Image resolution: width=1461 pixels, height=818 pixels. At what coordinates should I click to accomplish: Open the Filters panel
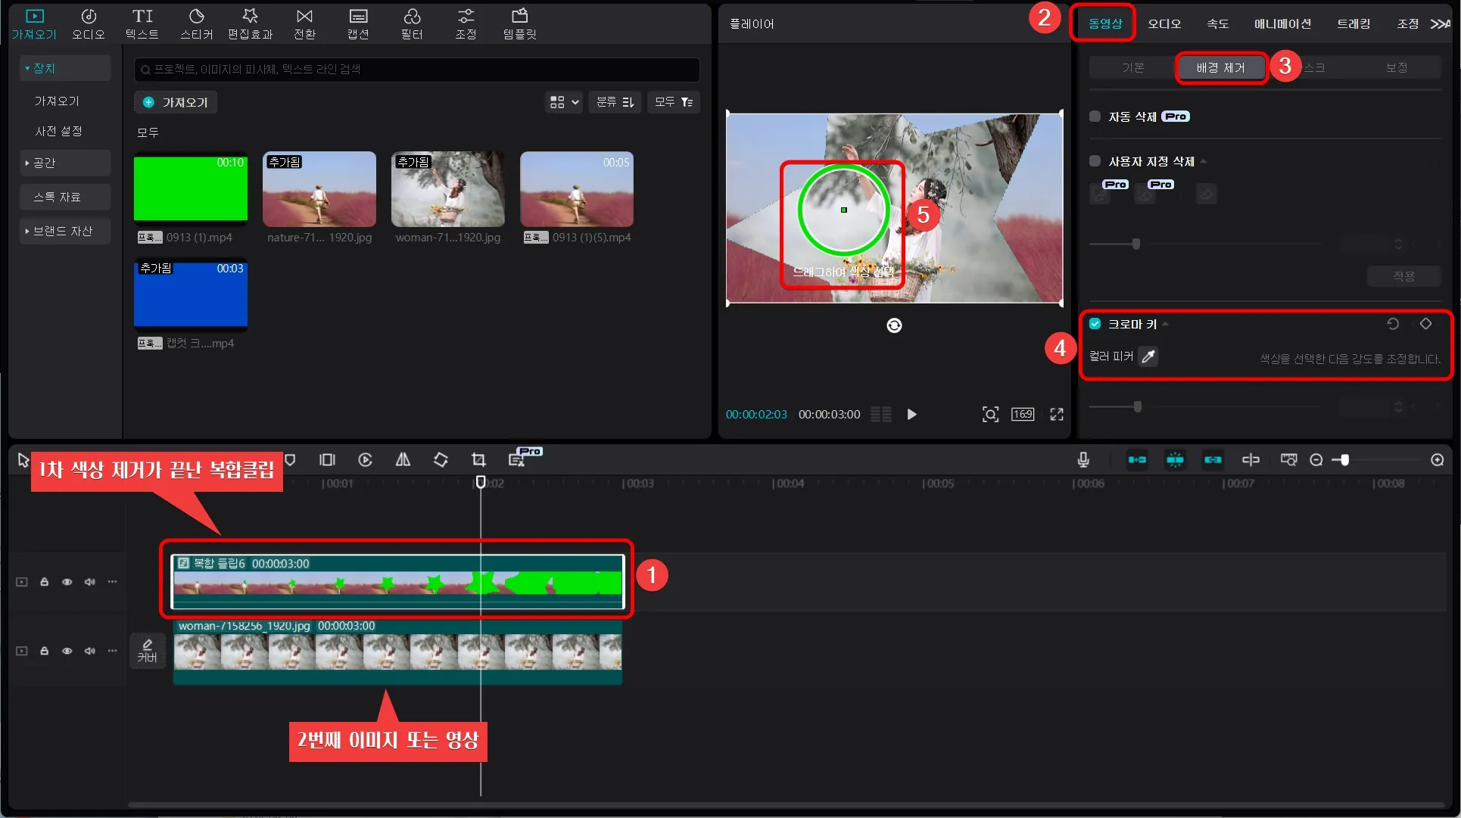click(x=412, y=23)
